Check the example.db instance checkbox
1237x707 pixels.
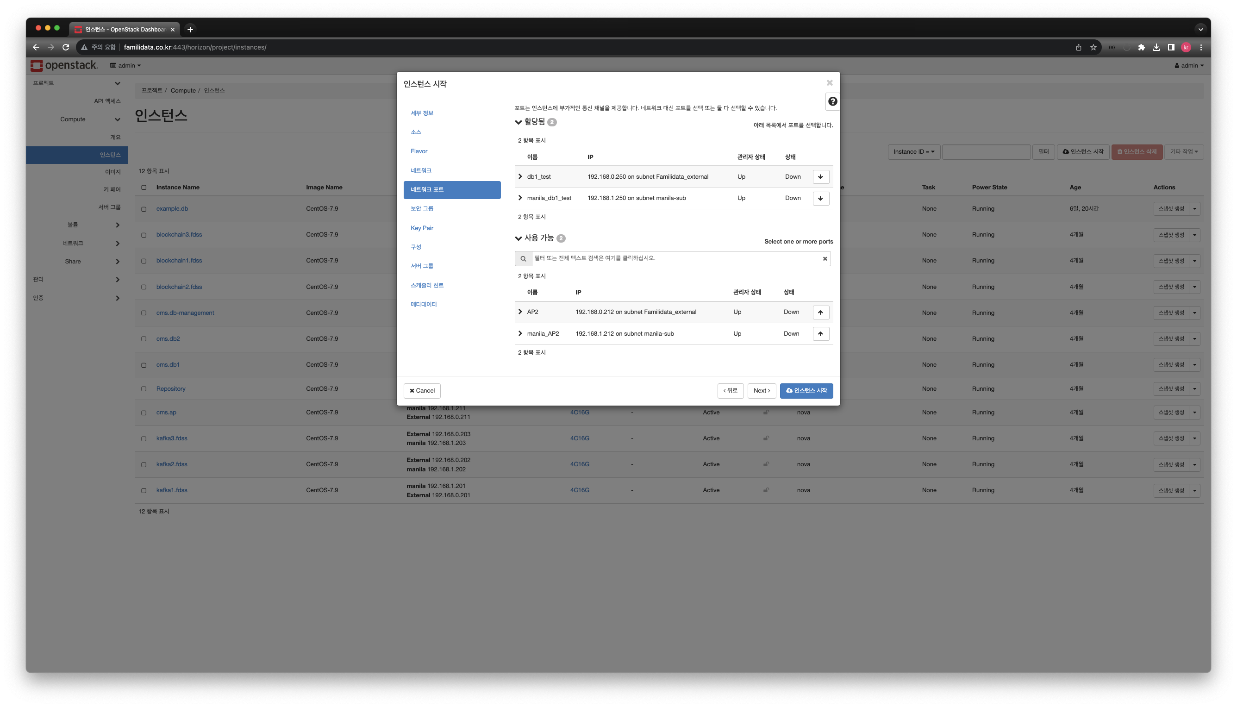pos(144,209)
